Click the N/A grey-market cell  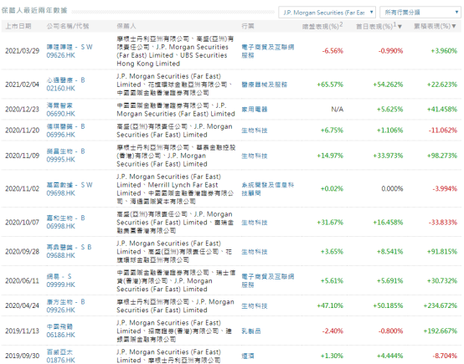coord(338,110)
